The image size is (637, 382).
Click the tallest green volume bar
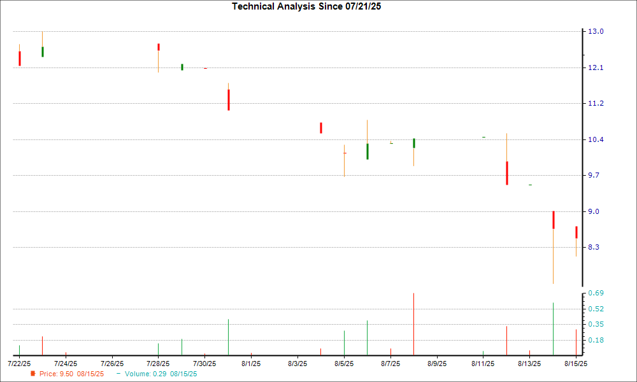[553, 329]
